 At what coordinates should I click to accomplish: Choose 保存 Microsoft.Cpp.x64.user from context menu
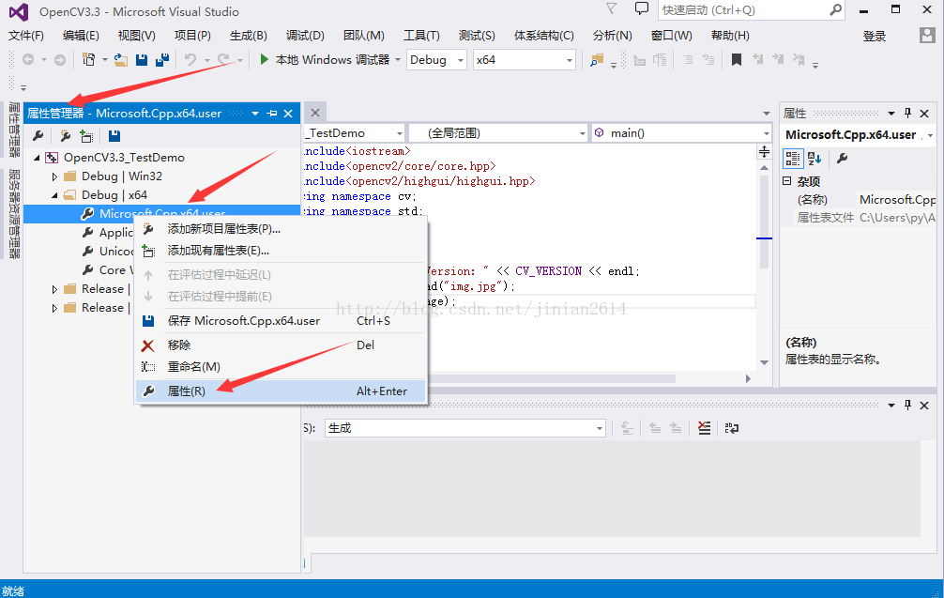(281, 321)
